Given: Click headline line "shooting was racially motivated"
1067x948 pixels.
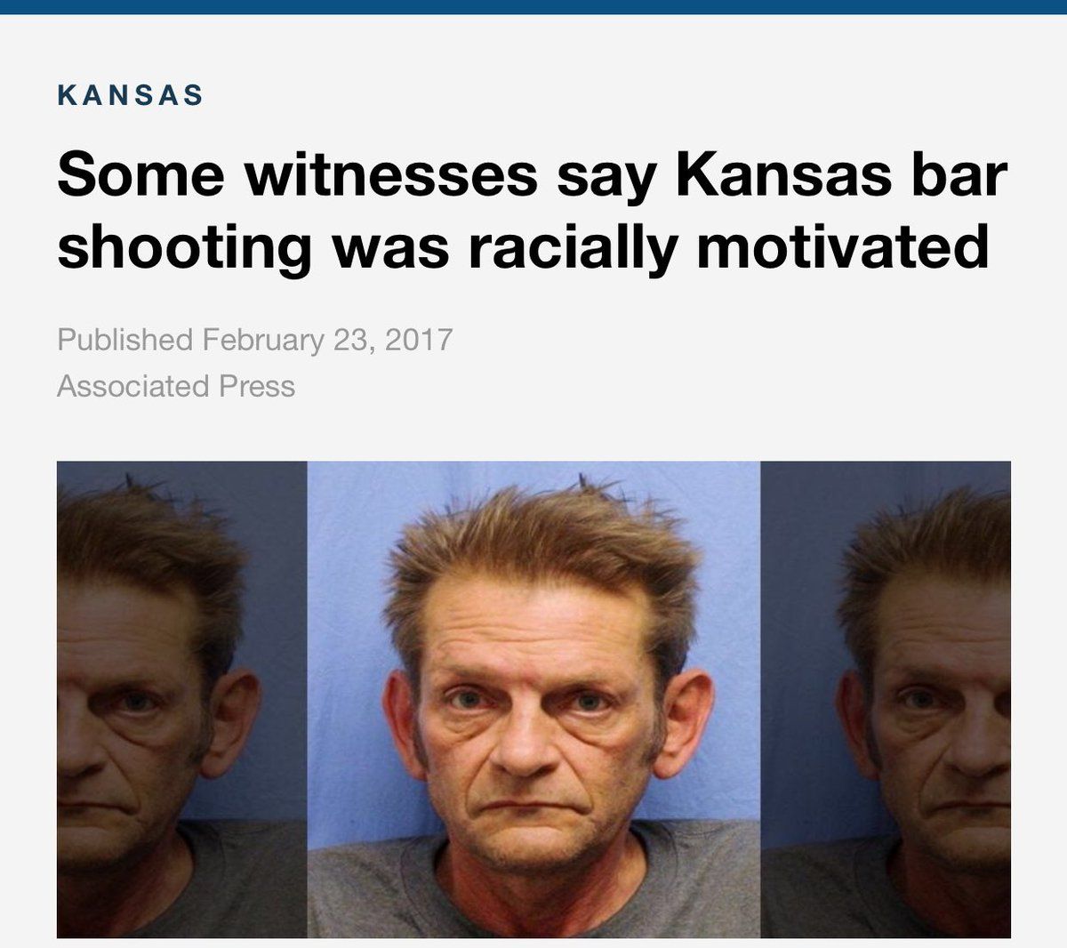Looking at the screenshot, I should [523, 245].
